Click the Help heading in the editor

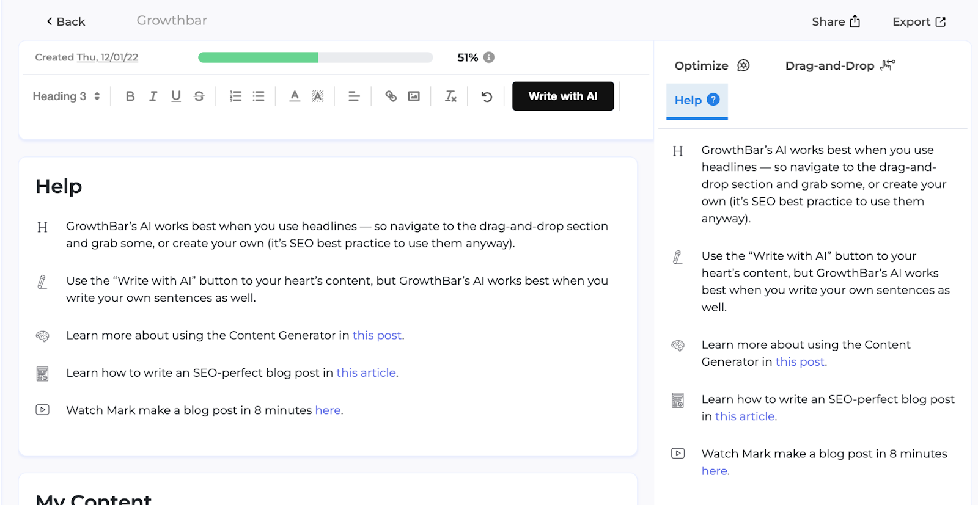[59, 186]
